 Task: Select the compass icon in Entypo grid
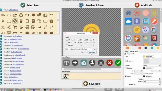tap(15, 21)
